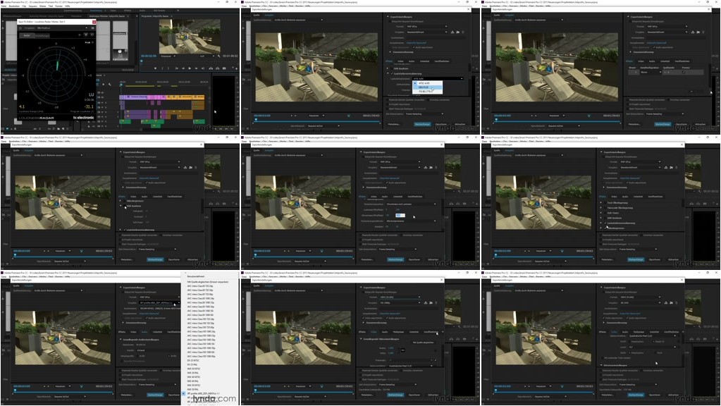Click highlighted value field in center frame

400,215
